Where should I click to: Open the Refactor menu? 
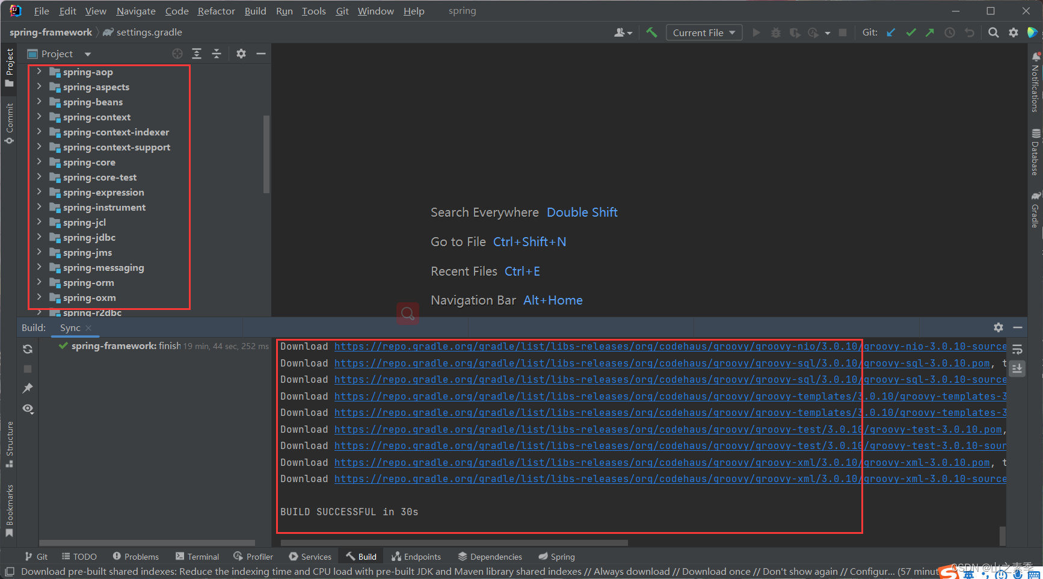pyautogui.click(x=216, y=11)
